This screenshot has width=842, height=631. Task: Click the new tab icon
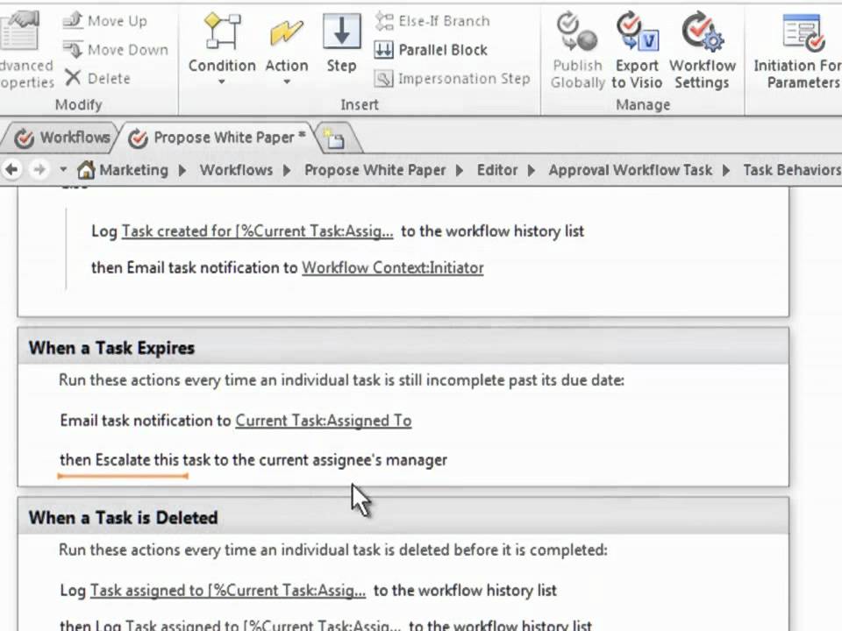[334, 139]
